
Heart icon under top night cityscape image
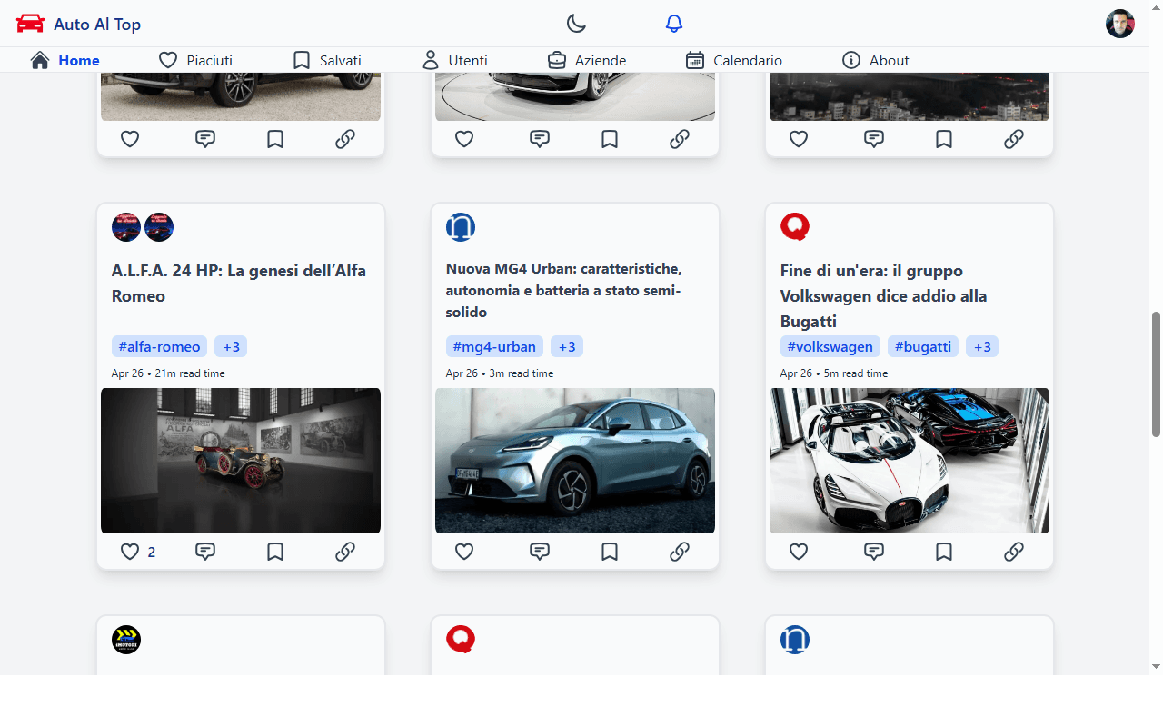click(x=799, y=139)
